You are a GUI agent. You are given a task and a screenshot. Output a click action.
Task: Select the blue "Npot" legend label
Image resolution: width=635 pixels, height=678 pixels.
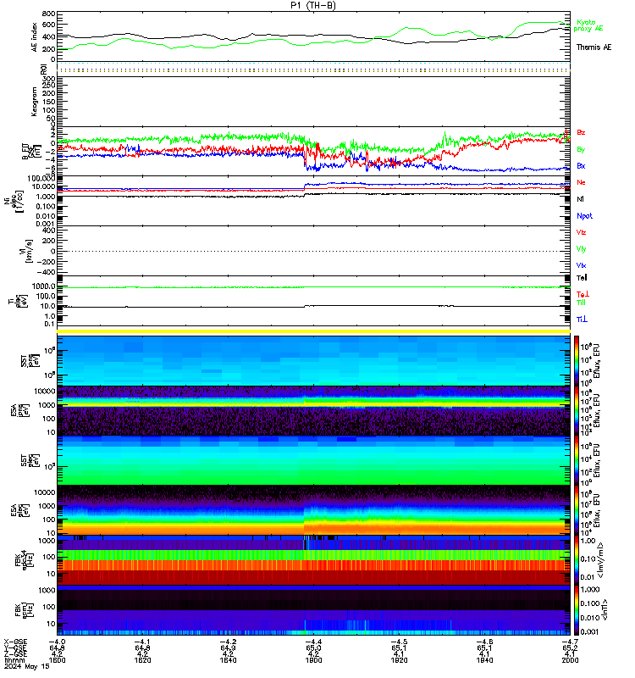pos(584,216)
